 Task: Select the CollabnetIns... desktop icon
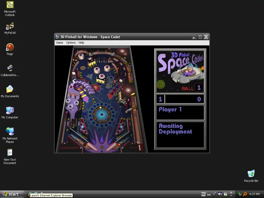click(x=10, y=71)
